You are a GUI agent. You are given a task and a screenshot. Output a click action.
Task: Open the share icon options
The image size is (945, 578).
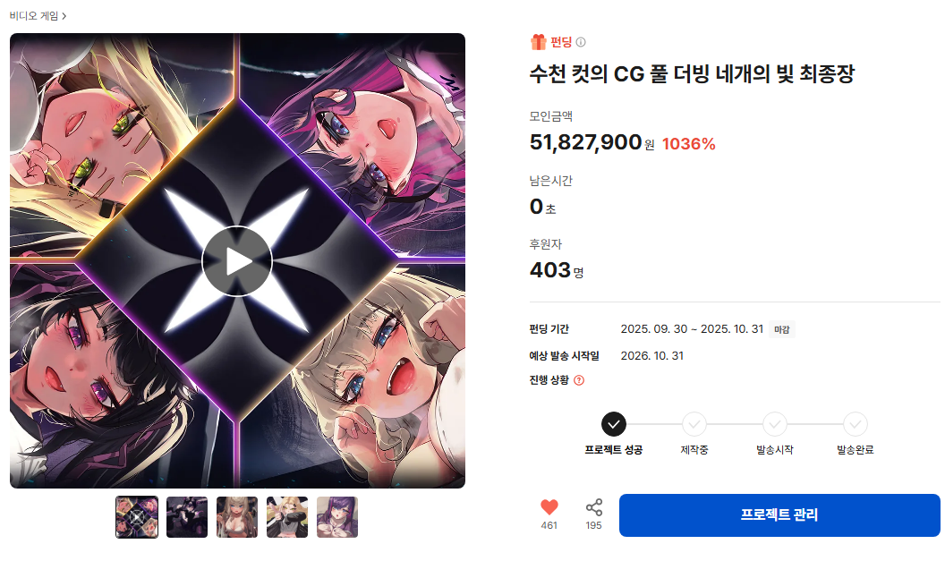(593, 507)
